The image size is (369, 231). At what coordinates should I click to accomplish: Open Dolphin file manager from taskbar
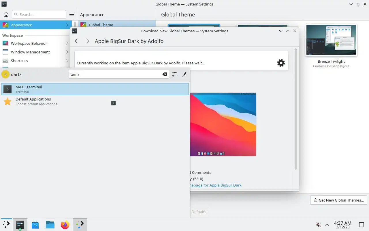pyautogui.click(x=50, y=224)
